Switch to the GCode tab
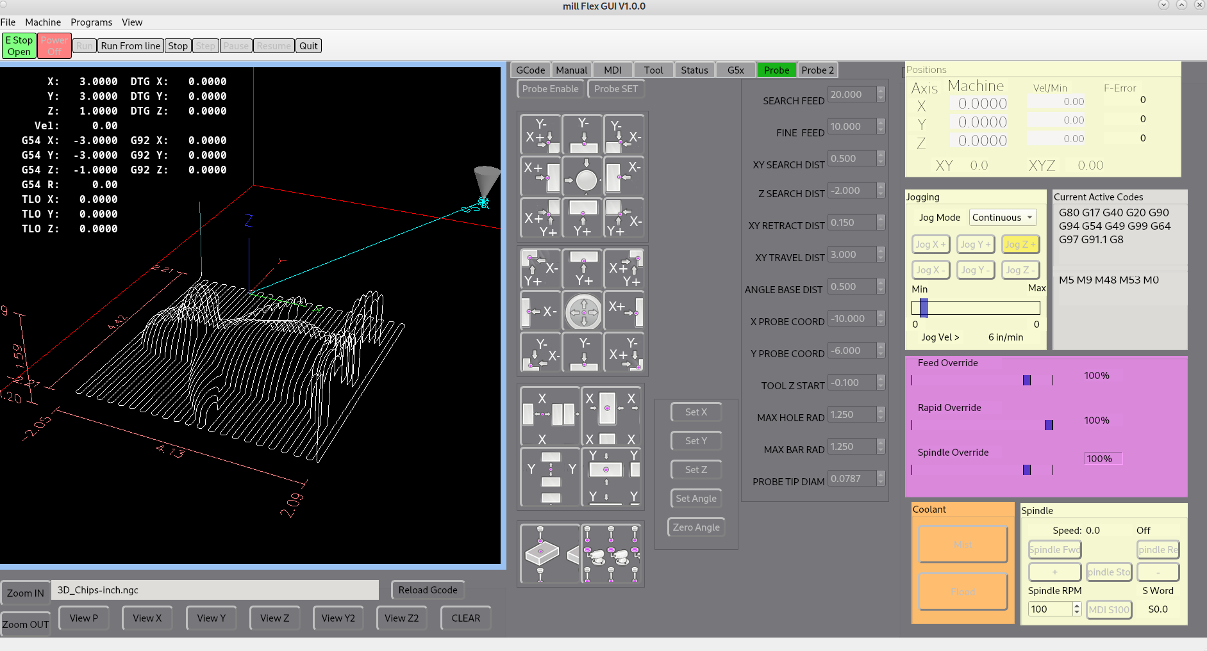 pyautogui.click(x=530, y=70)
